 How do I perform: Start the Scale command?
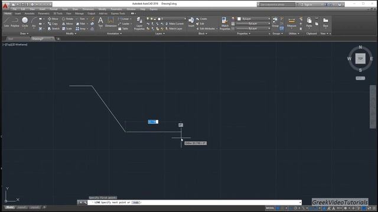(x=67, y=29)
